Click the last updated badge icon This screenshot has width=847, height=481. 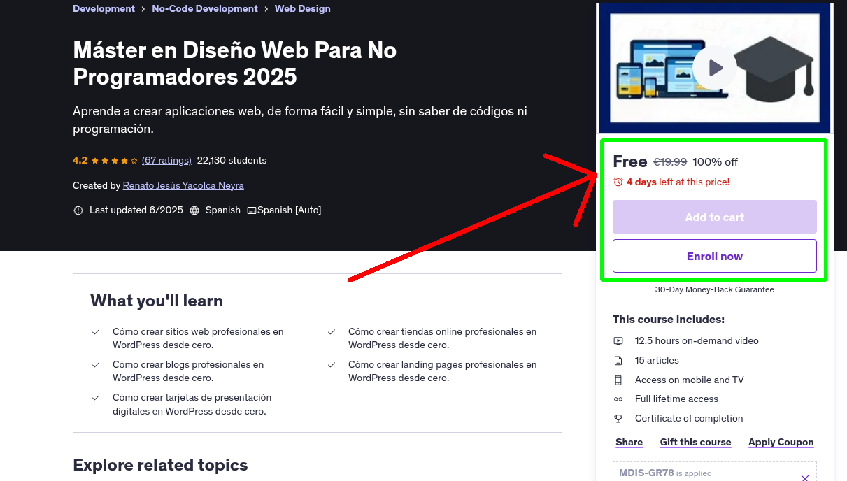[78, 210]
